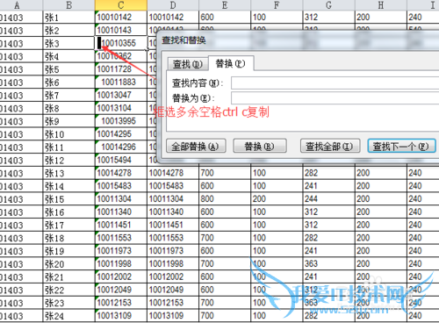This screenshot has height=323, width=439.
Task: Select cell containing 张1
Action: click(x=68, y=18)
